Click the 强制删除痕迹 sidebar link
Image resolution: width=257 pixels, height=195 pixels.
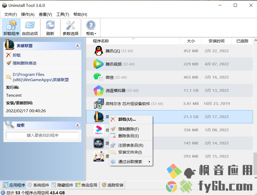point(25,63)
